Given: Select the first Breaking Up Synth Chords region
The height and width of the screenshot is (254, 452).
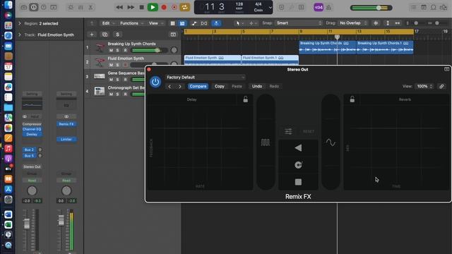Looking at the screenshot, I should tap(328, 47).
